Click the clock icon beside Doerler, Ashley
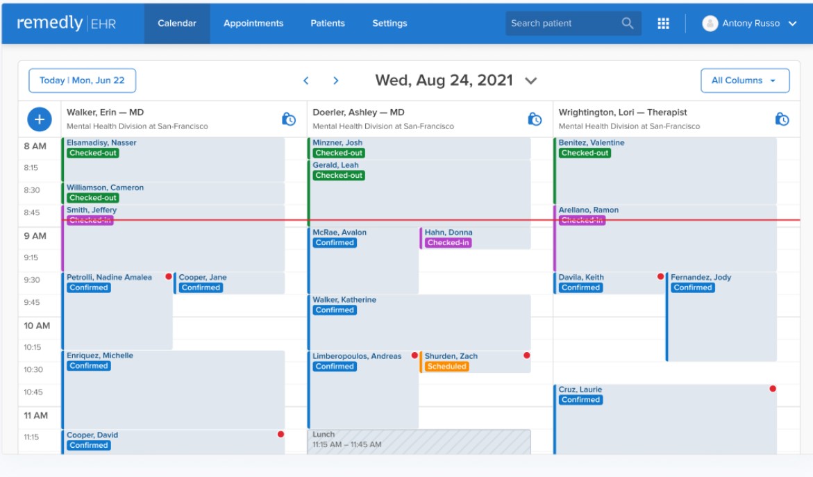Viewport: 813px width, 477px height. 535,119
